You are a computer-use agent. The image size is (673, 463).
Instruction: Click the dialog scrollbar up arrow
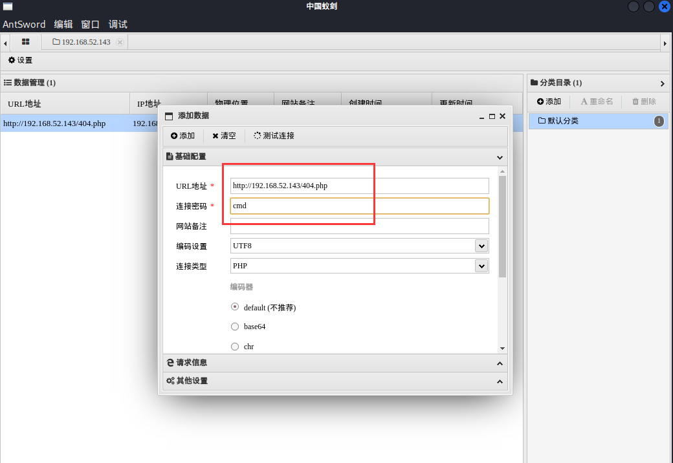coord(502,171)
